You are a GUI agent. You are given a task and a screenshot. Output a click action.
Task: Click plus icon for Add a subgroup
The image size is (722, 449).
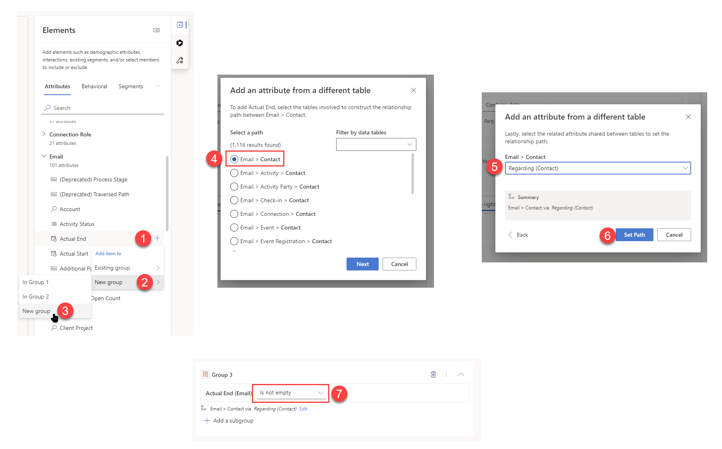pyautogui.click(x=207, y=421)
